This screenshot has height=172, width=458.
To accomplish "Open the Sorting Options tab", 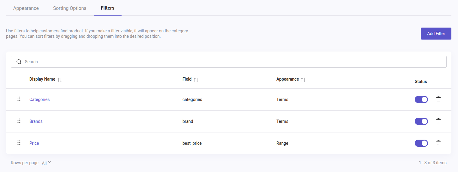I will [70, 8].
